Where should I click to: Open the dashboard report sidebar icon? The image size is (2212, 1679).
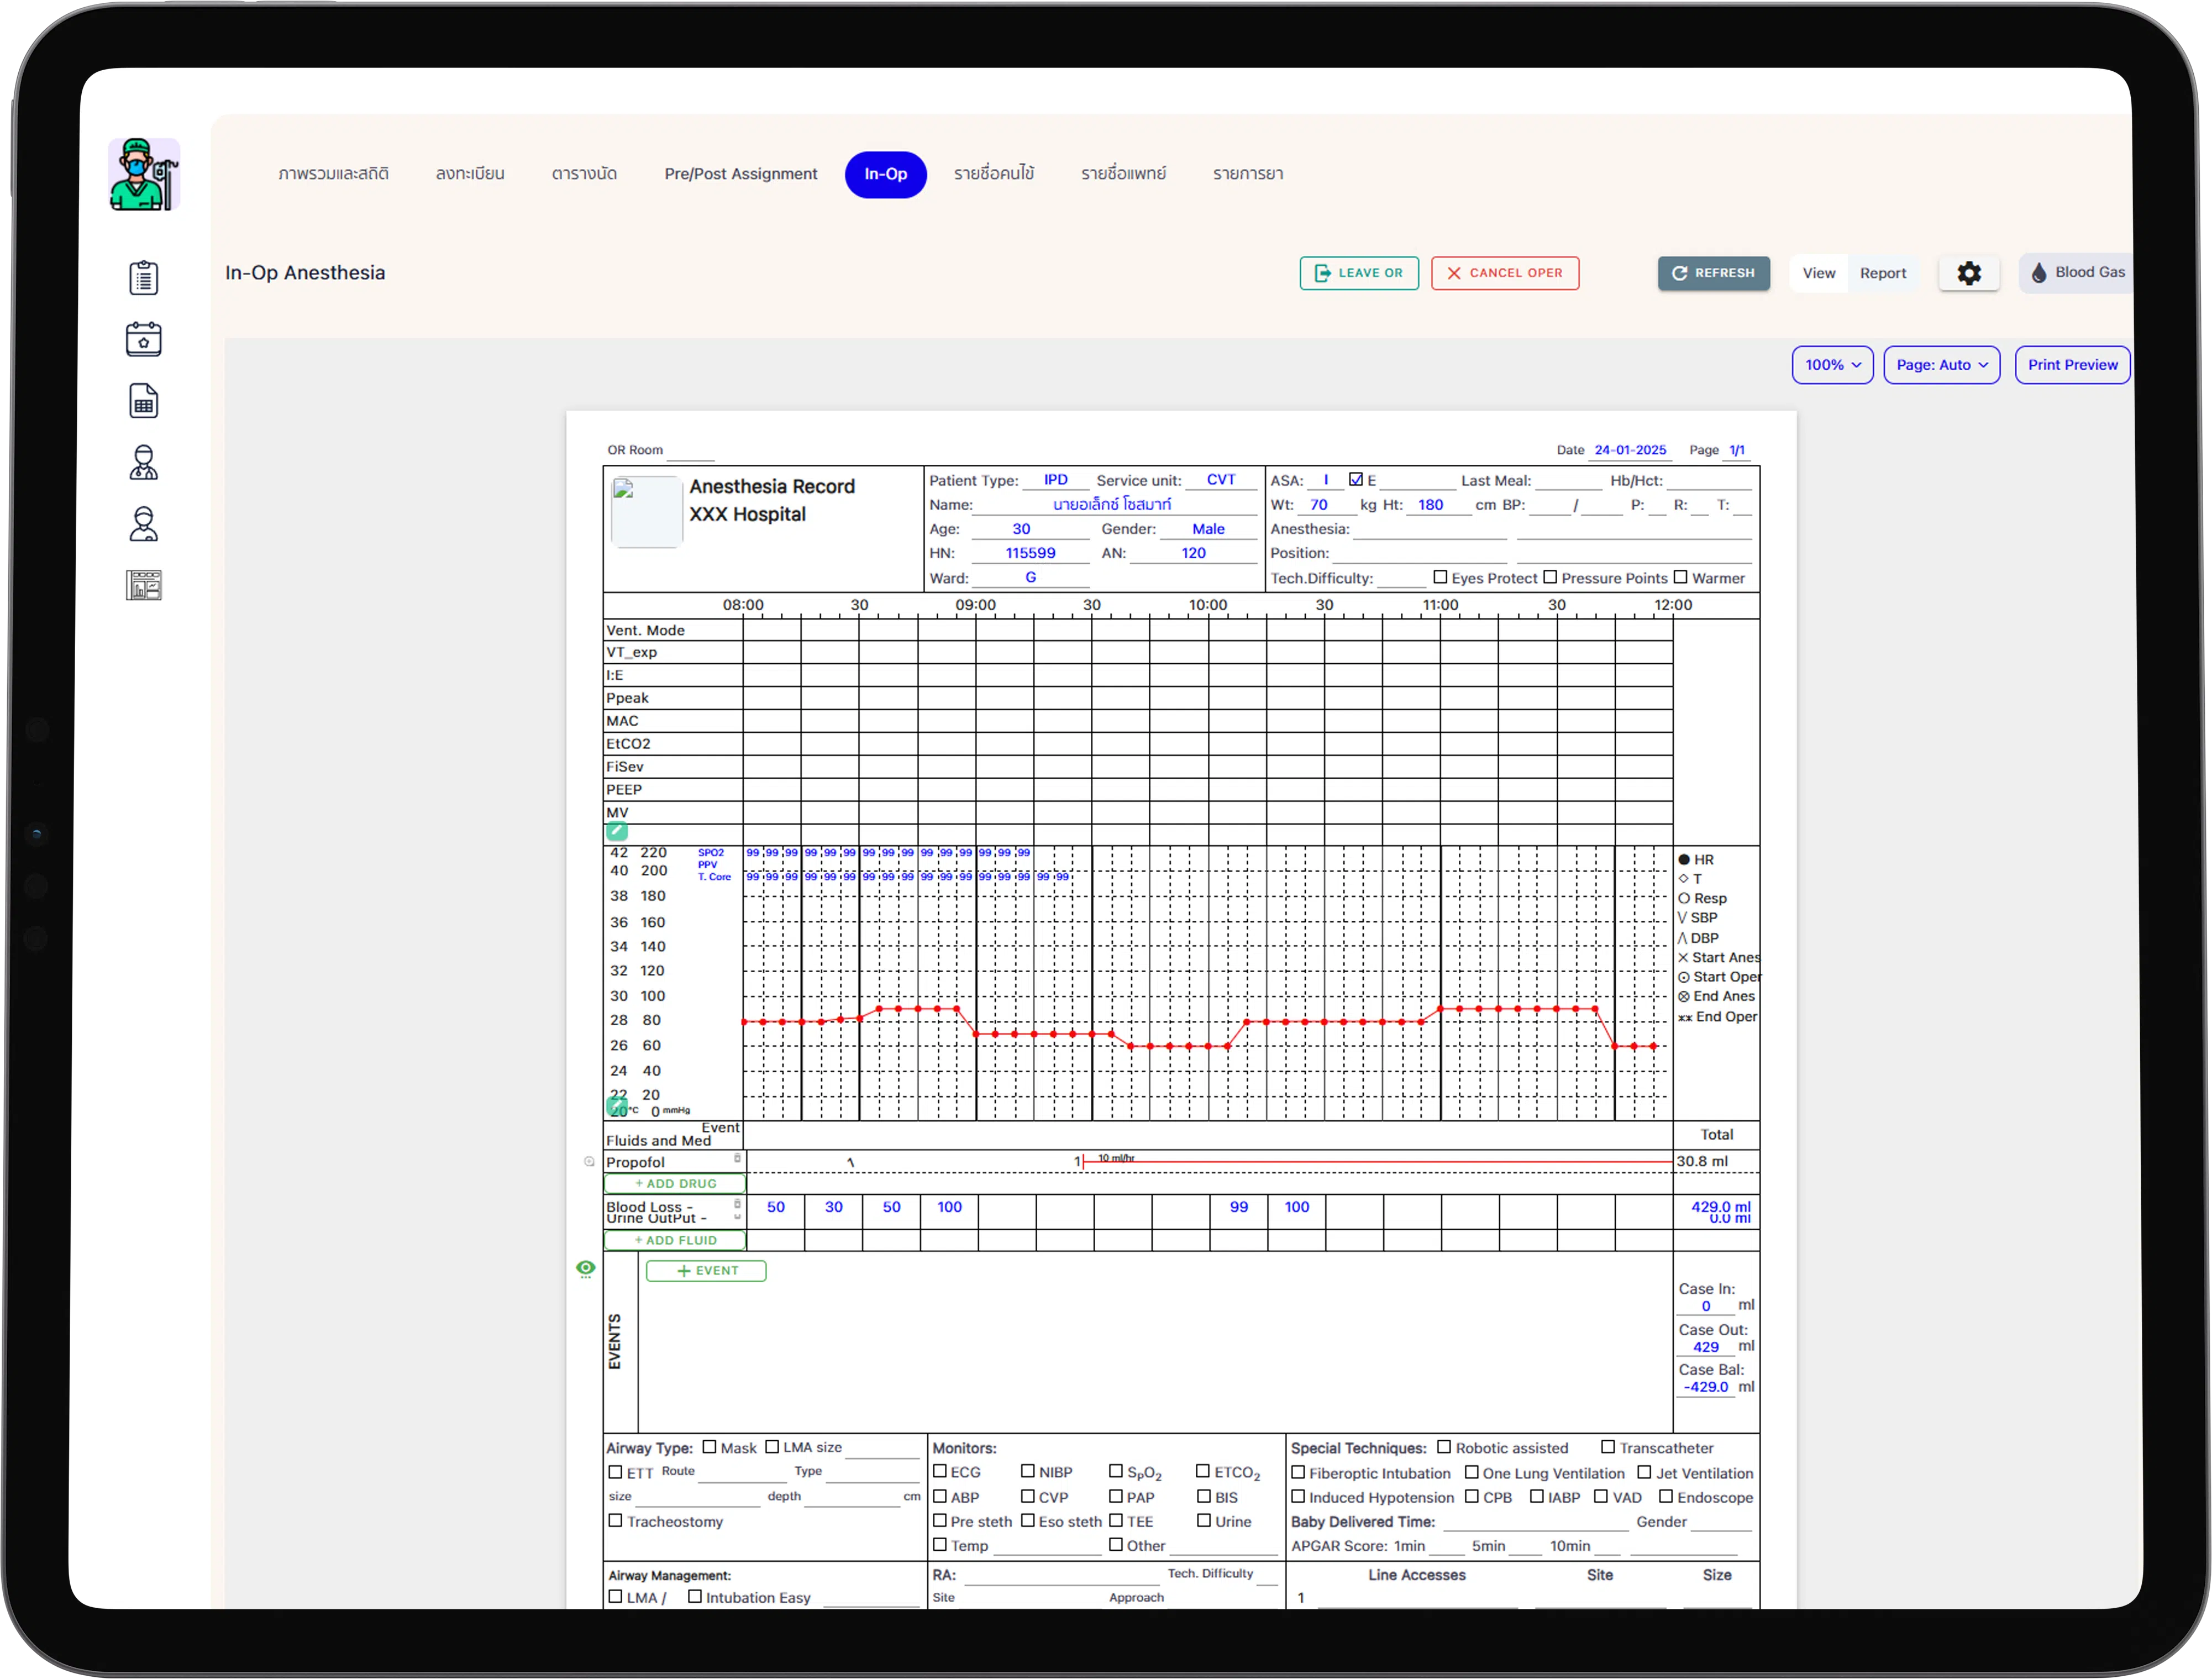pyautogui.click(x=144, y=585)
